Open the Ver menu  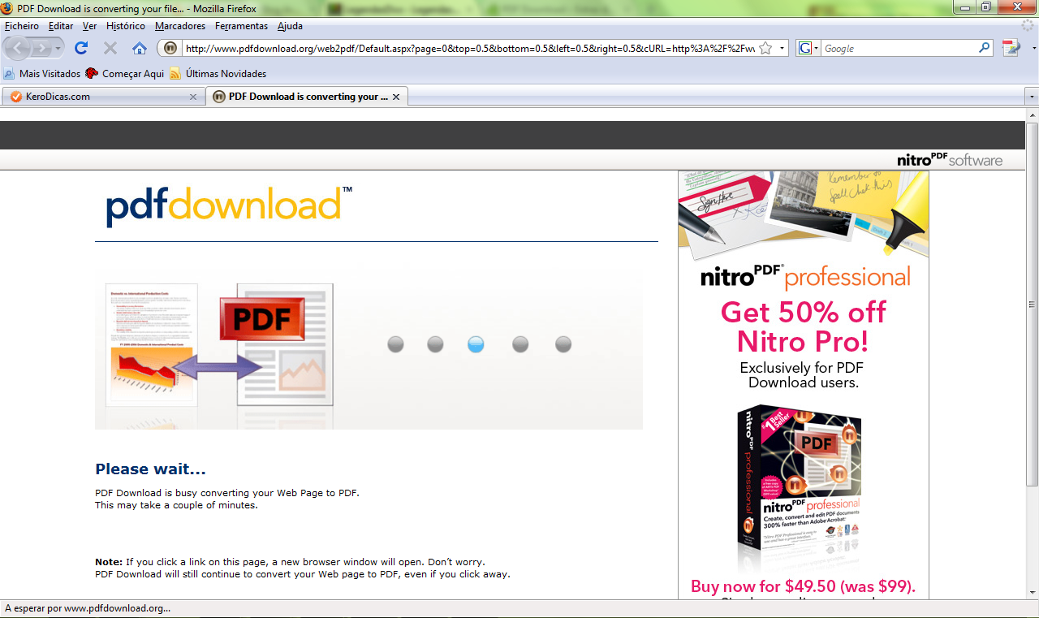coord(89,26)
